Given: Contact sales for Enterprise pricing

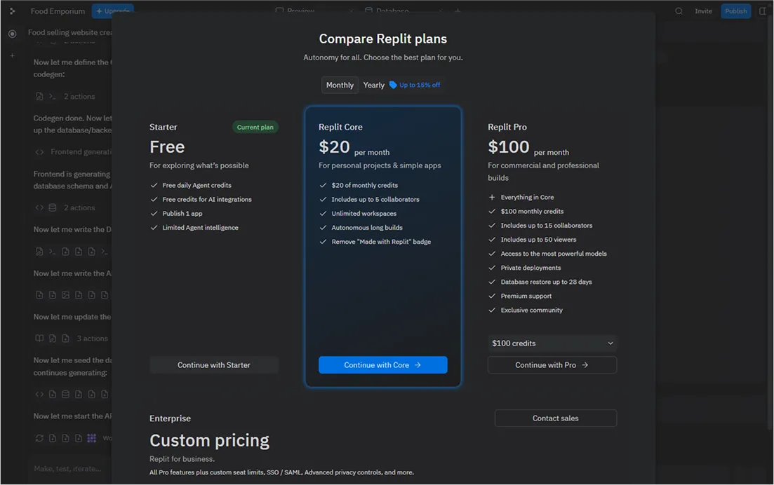Looking at the screenshot, I should coord(555,418).
